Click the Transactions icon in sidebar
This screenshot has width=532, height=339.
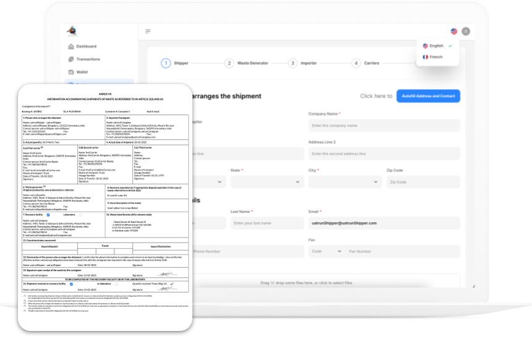click(x=71, y=59)
